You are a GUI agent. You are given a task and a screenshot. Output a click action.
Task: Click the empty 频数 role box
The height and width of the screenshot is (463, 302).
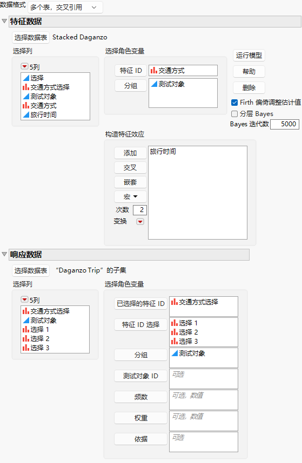[203, 400]
